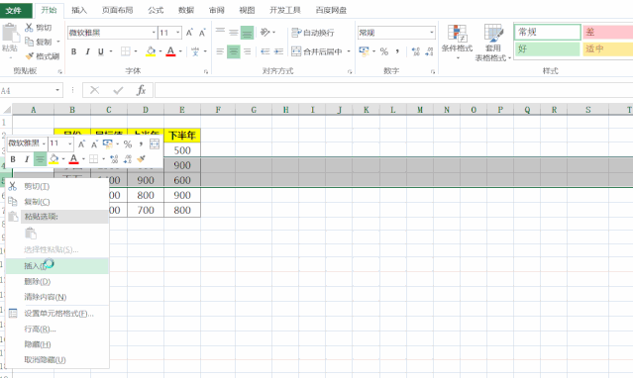This screenshot has height=378, width=633.
Task: Open the number format (常规) dropdown
Action: click(432, 33)
